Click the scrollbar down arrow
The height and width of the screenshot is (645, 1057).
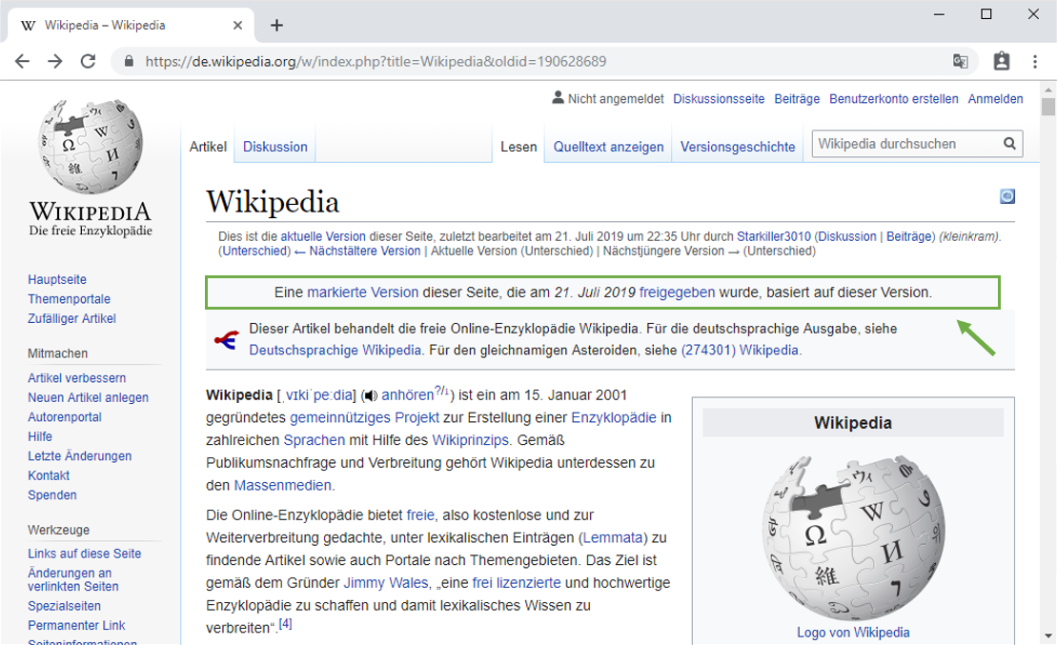(x=1047, y=635)
